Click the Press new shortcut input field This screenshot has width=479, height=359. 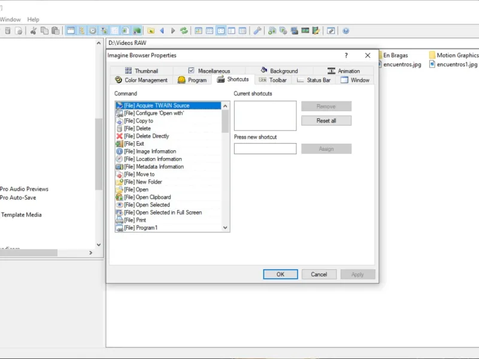(265, 148)
